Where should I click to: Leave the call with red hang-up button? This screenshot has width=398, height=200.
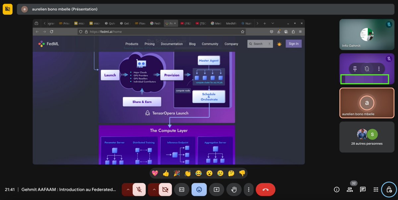pyautogui.click(x=265, y=190)
